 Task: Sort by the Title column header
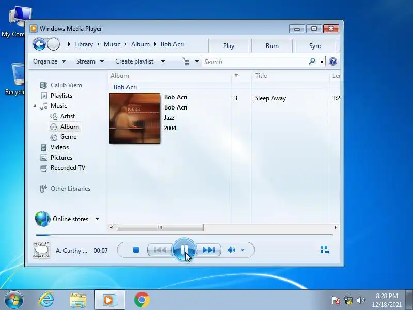coord(290,76)
